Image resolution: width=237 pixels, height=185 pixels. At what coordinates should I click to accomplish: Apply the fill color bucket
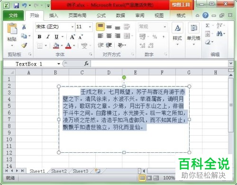click(x=56, y=46)
